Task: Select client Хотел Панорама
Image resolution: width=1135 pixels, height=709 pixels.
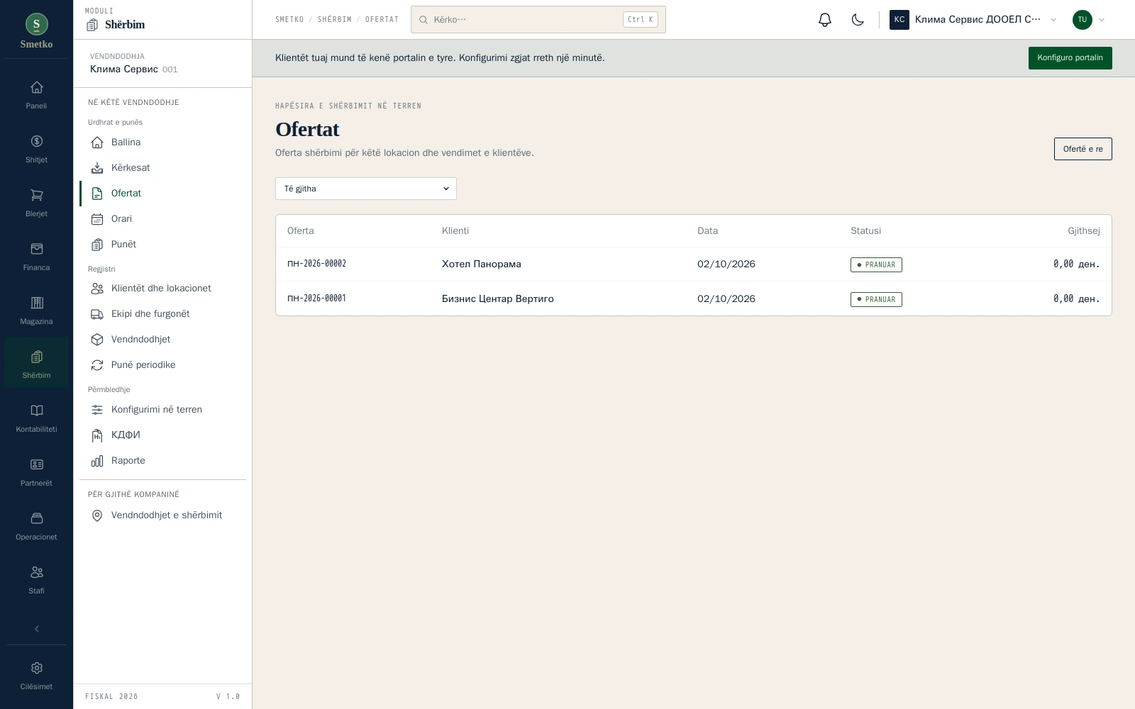Action: click(482, 264)
